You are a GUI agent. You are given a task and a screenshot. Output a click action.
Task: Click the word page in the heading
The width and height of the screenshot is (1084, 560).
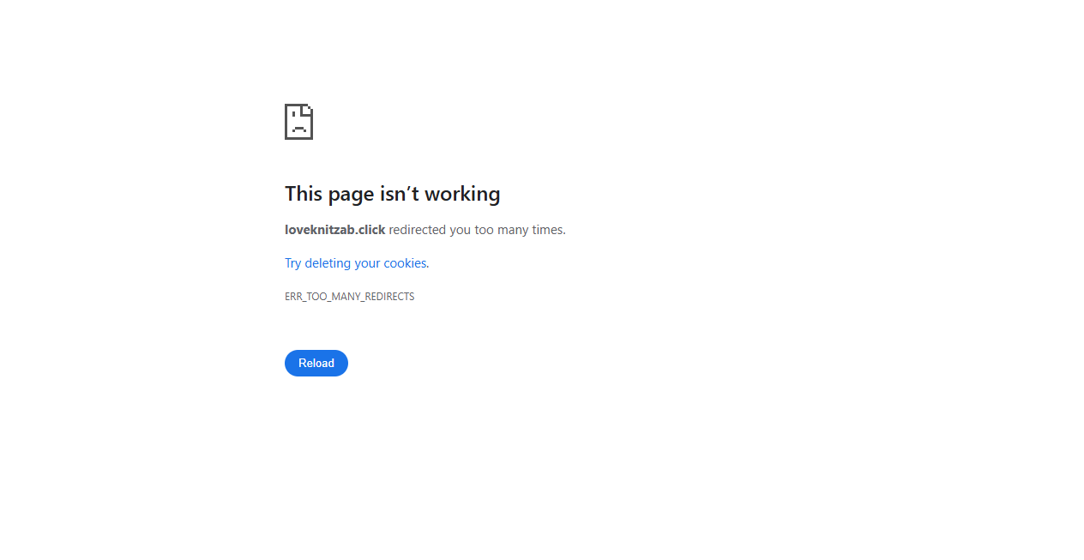click(x=352, y=196)
